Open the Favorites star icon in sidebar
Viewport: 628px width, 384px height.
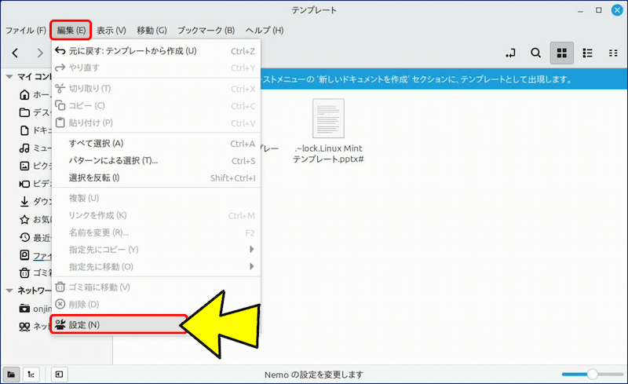pos(24,219)
